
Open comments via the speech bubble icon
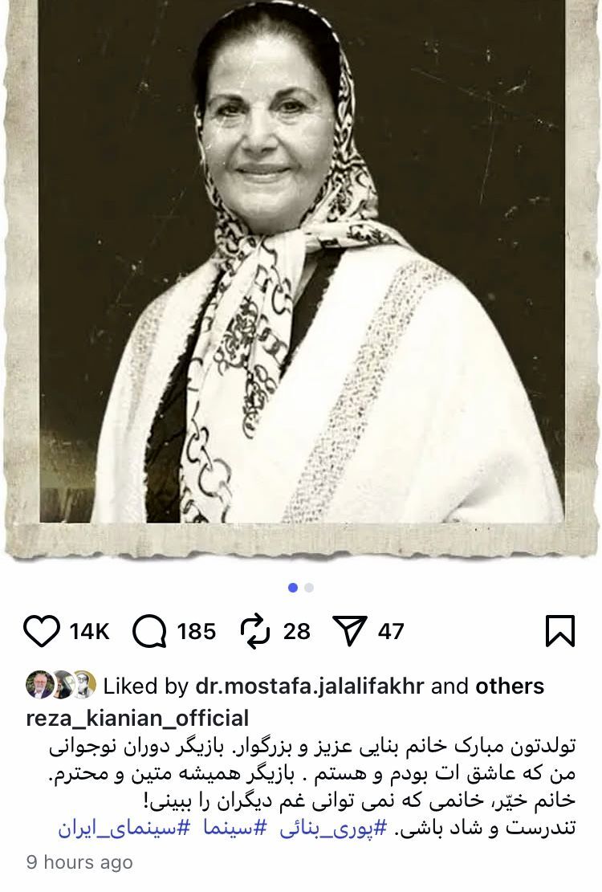tap(149, 631)
